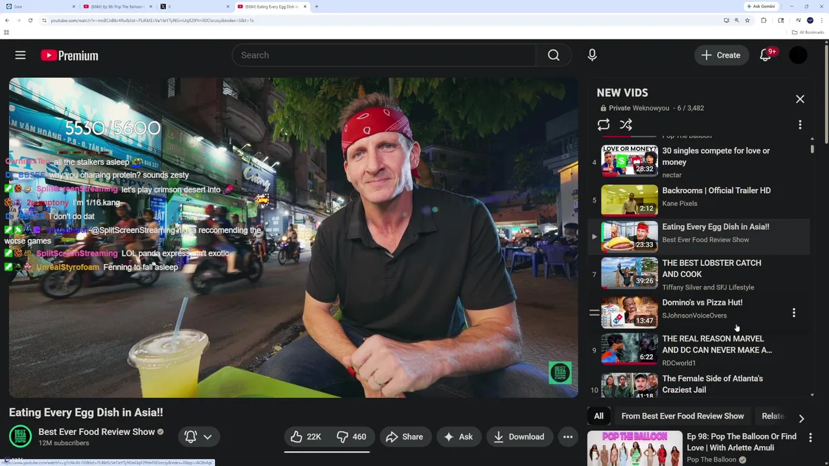The height and width of the screenshot is (466, 829).
Task: Open the Create button menu
Action: (721, 55)
